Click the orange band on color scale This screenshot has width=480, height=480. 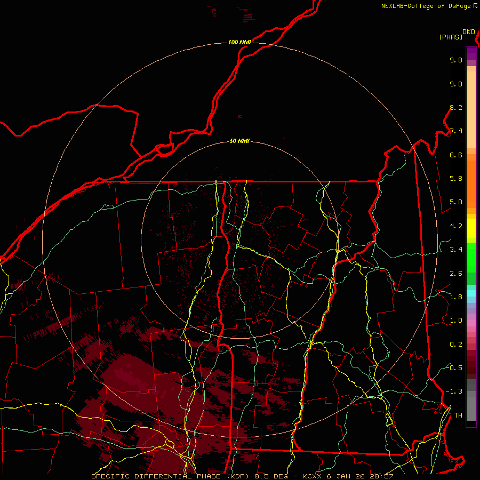coord(471,183)
